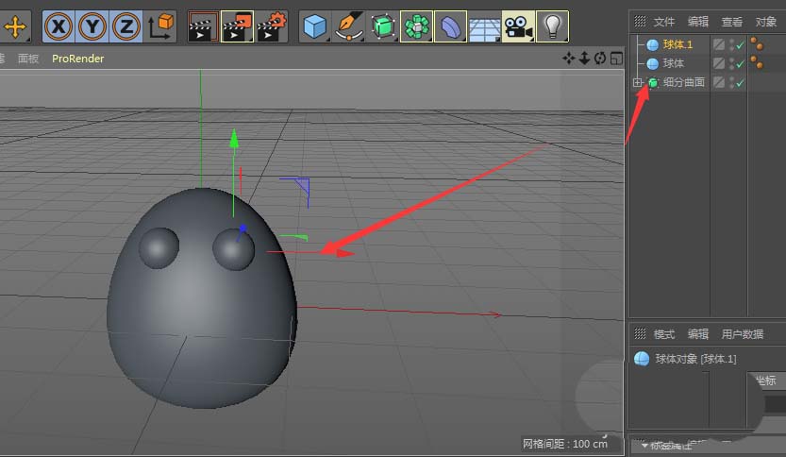The width and height of the screenshot is (786, 457).
Task: Select the Move tool cross icon
Action: pyautogui.click(x=15, y=26)
